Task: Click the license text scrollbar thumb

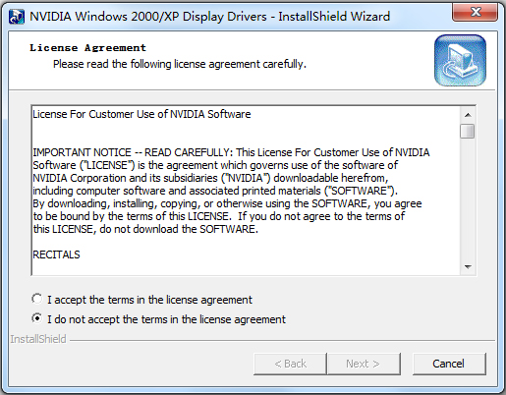Action: click(468, 131)
